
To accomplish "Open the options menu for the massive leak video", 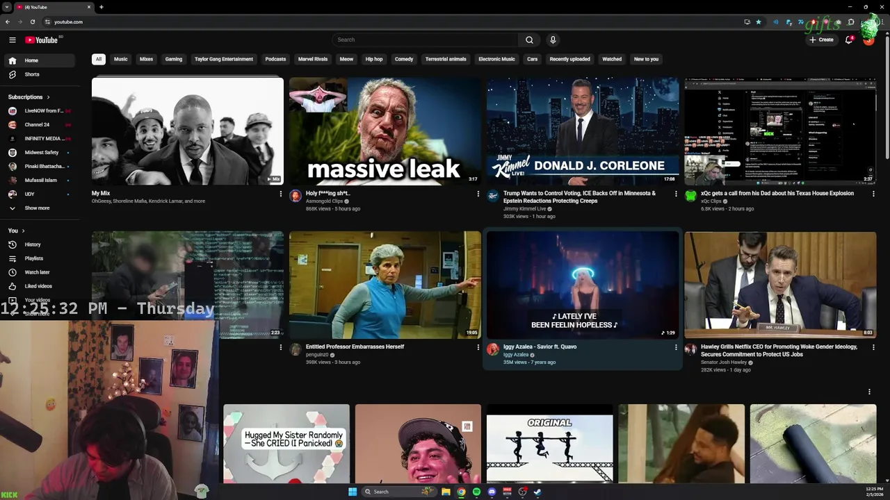I will [x=478, y=194].
